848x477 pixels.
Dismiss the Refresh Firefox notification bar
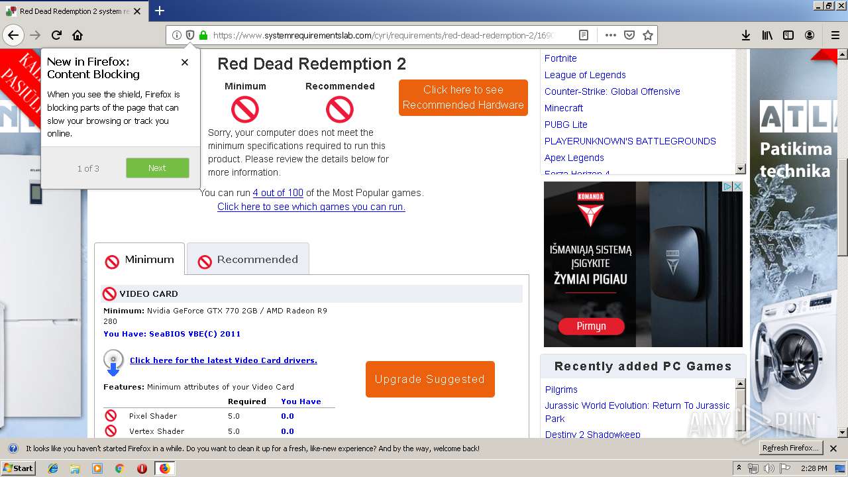(833, 449)
